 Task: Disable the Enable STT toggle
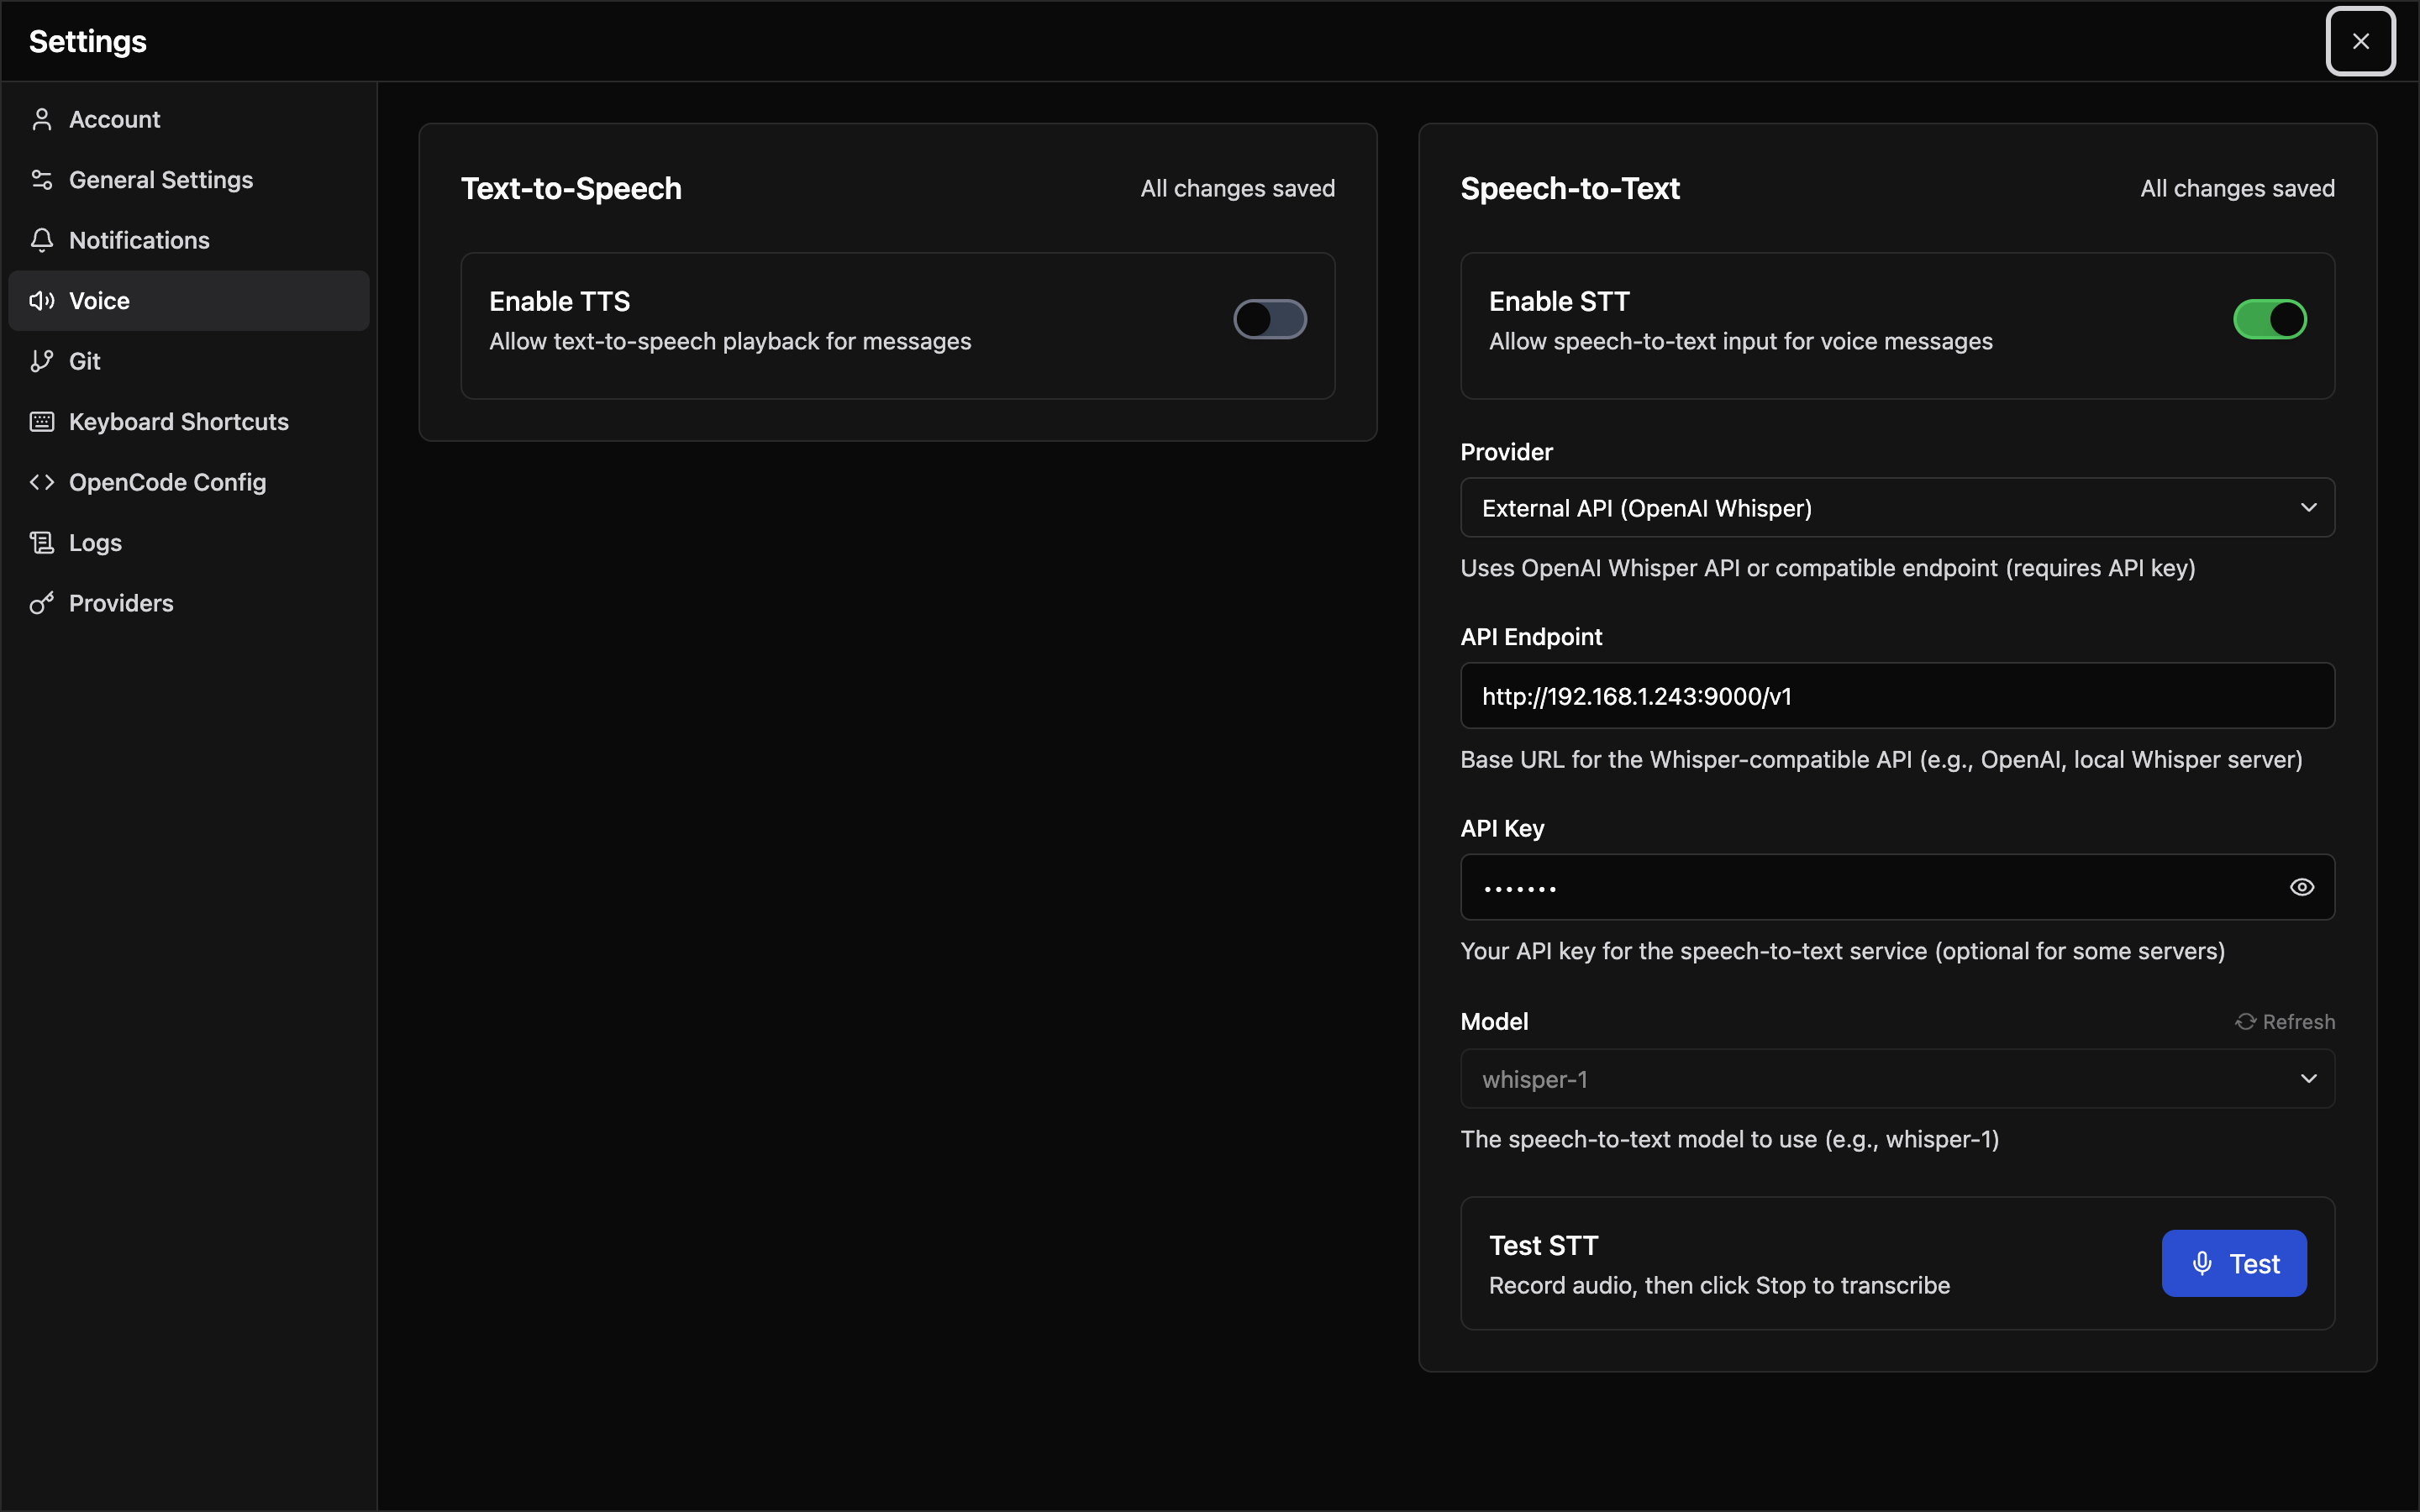(x=2270, y=320)
